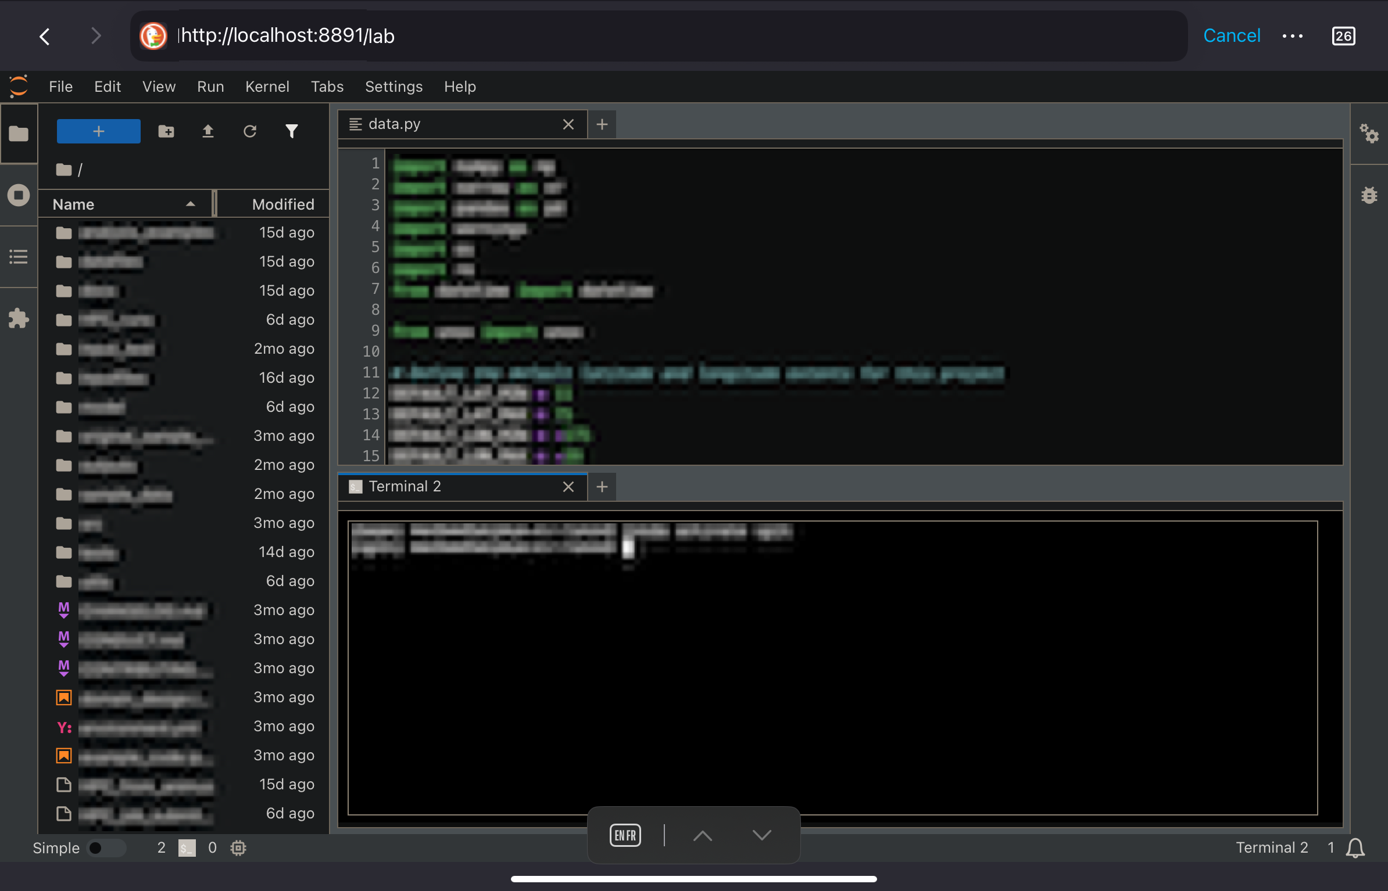Open the View menu
1388x891 pixels.
(159, 87)
